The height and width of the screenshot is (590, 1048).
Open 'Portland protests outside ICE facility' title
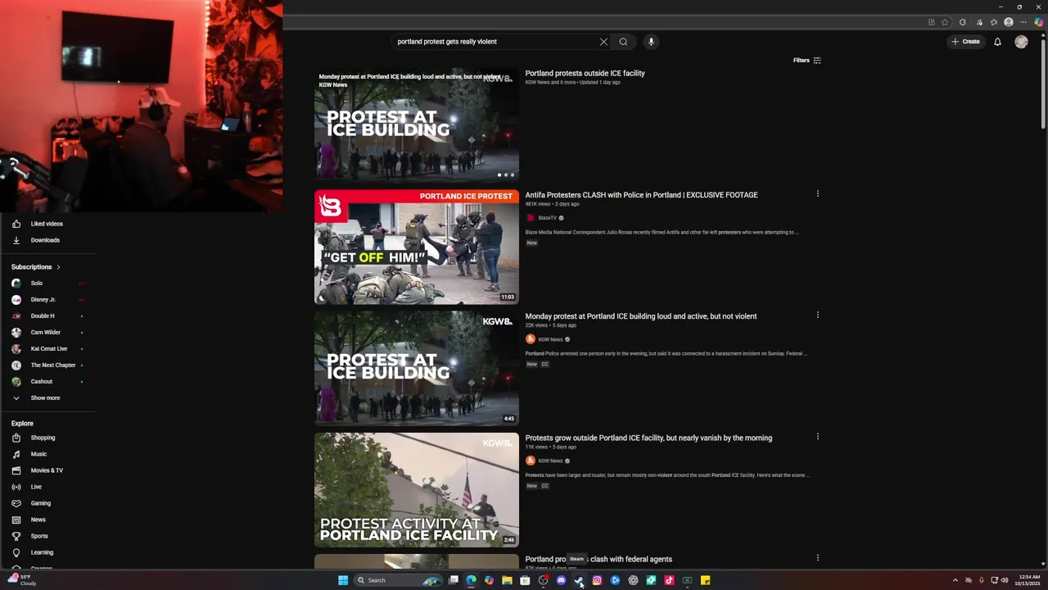pyautogui.click(x=585, y=73)
